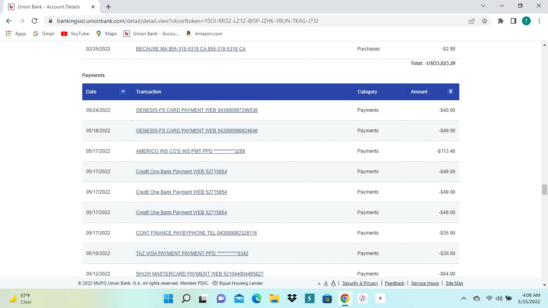Open iTunes from the taskbar

(362, 298)
